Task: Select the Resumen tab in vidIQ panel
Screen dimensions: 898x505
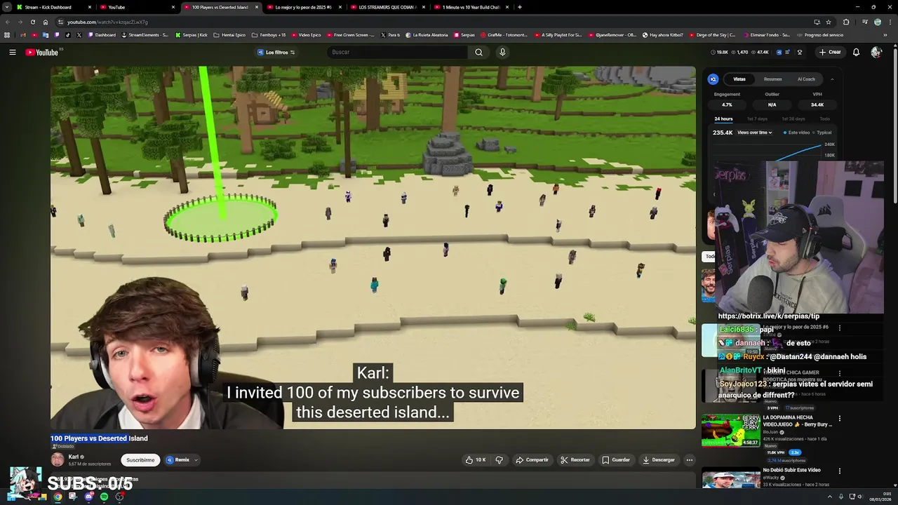Action: (772, 79)
